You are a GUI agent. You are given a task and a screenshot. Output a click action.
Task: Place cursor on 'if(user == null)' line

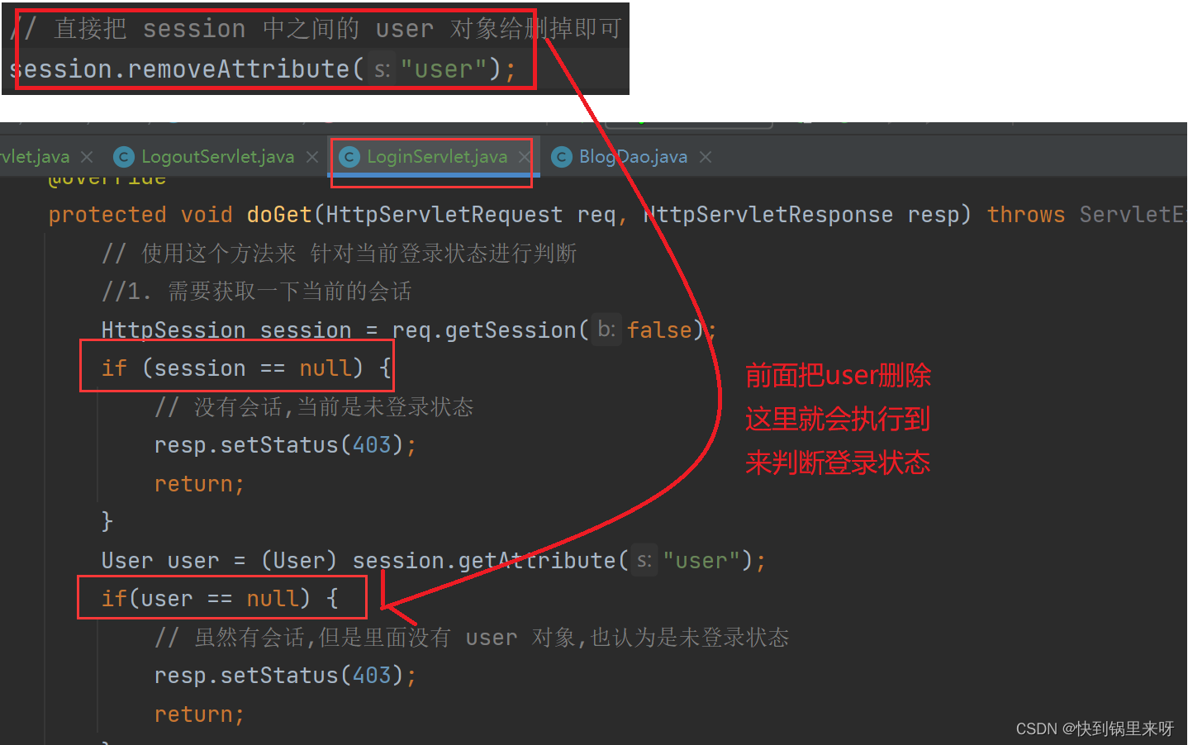220,599
